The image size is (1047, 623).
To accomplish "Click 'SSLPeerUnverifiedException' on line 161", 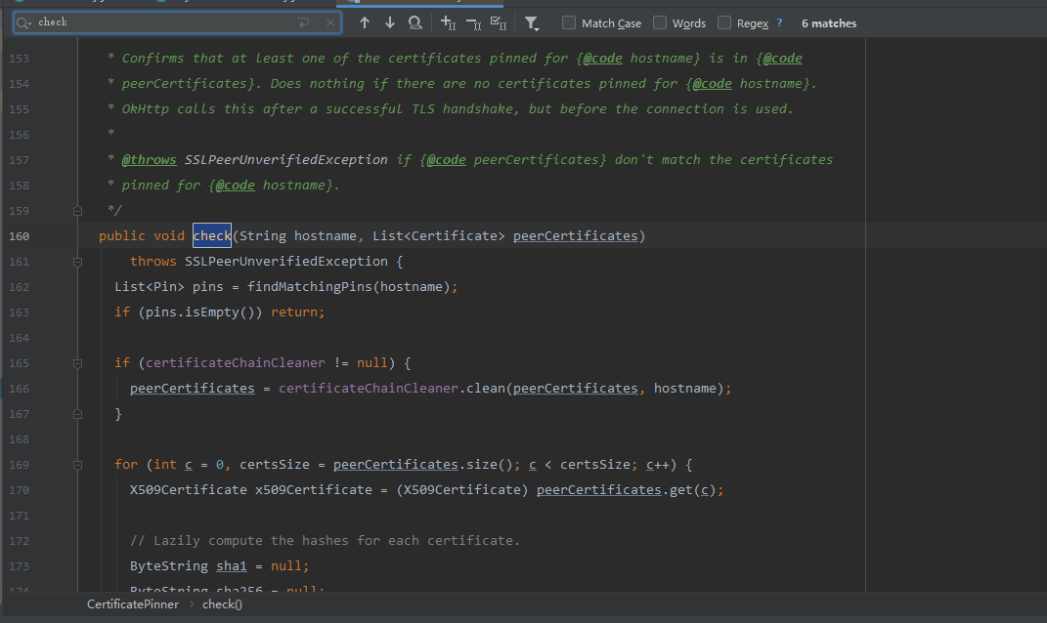I will 285,262.
